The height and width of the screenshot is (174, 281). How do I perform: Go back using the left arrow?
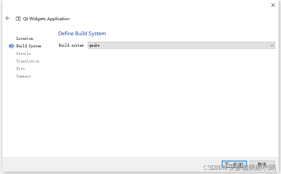pyautogui.click(x=8, y=18)
